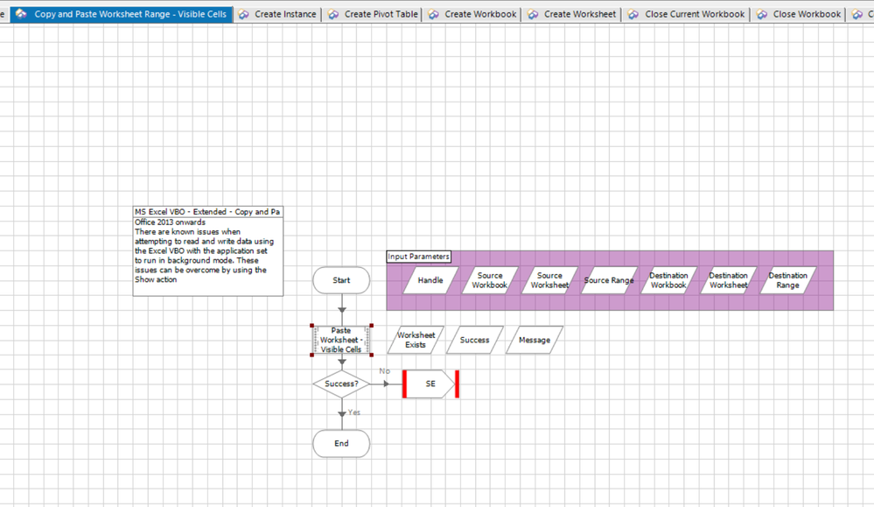Click the Input Parameters block label

click(418, 257)
